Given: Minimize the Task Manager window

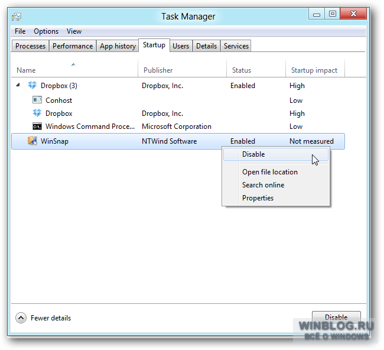Looking at the screenshot, I should 317,14.
